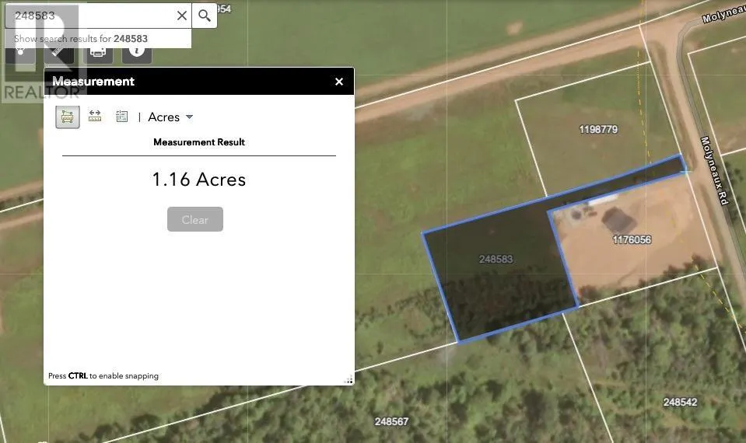The width and height of the screenshot is (746, 443).
Task: Open the info (i) toolbar icon
Action: pyautogui.click(x=137, y=52)
